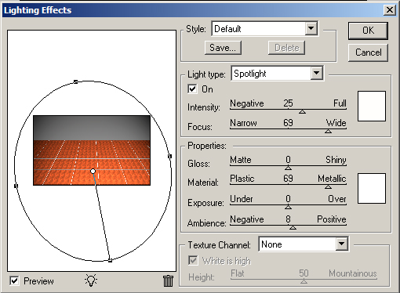Open the Style dropdown list
This screenshot has height=293, width=400.
(311, 28)
